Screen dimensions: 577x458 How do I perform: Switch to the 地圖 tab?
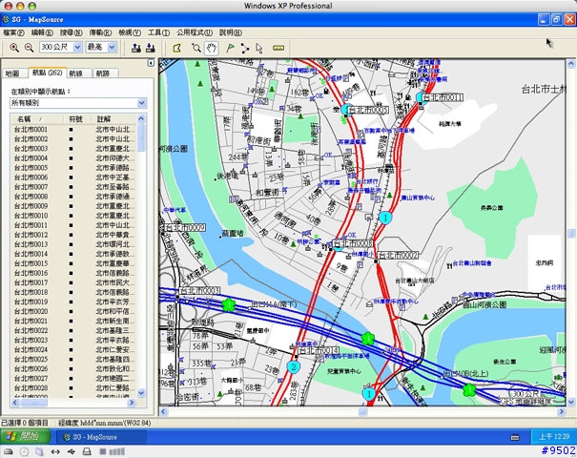coord(14,73)
